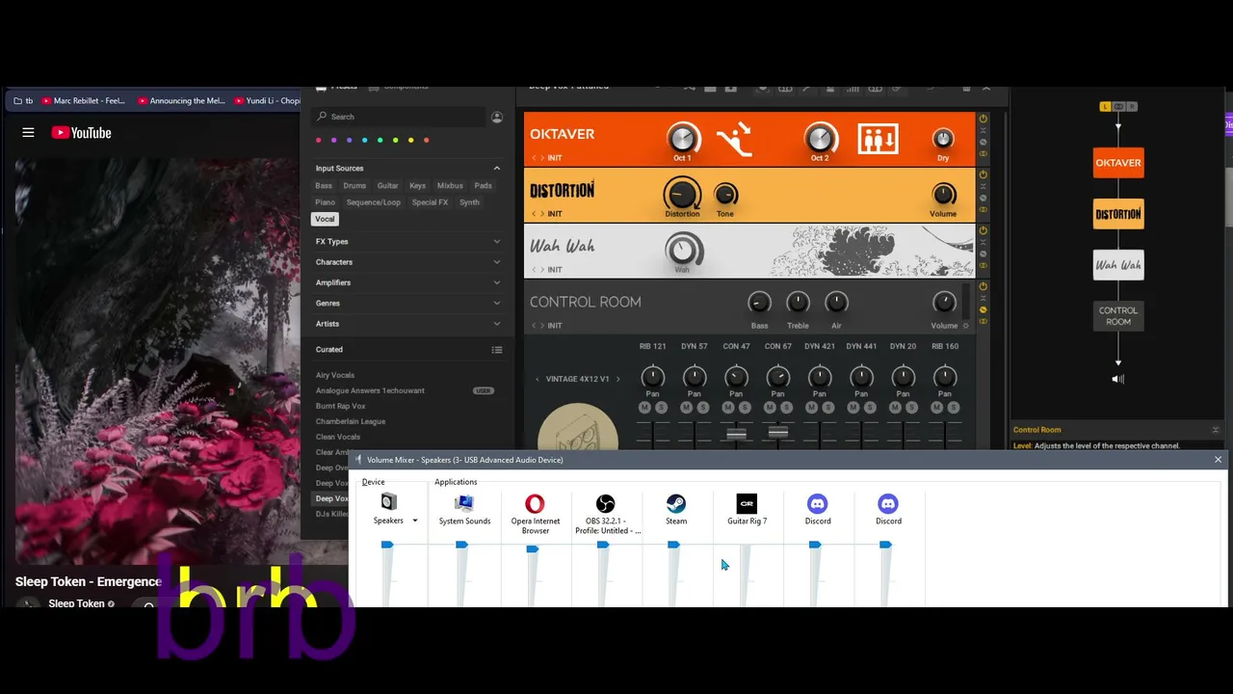Turn off the Control Room module power icon
Screen dimensions: 1233x694
coord(984,286)
